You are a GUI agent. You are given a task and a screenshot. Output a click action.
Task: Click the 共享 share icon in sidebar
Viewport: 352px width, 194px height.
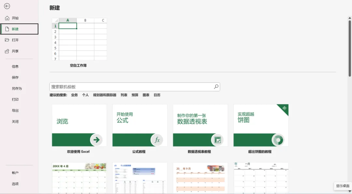click(7, 51)
